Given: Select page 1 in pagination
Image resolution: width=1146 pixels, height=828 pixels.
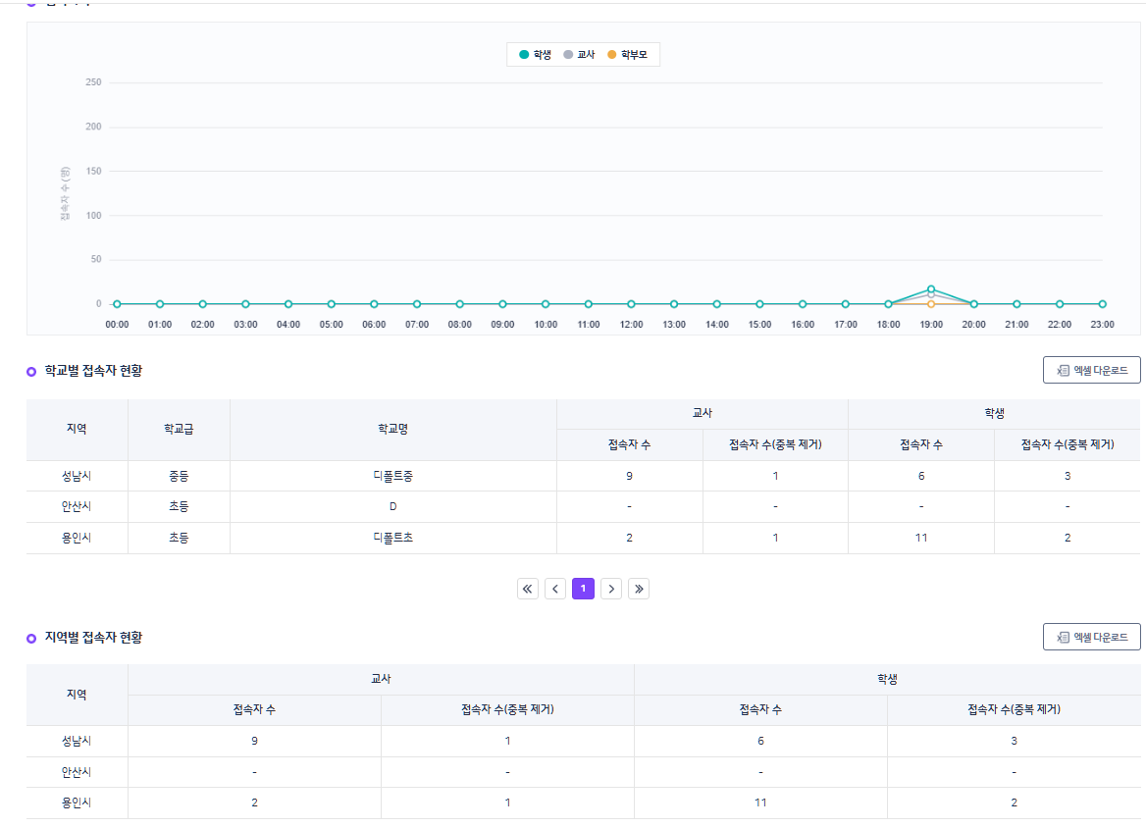Looking at the screenshot, I should point(583,589).
